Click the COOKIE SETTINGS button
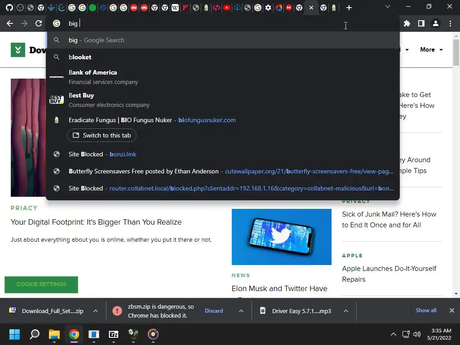Viewport: 460px width, 345px height. [x=41, y=284]
